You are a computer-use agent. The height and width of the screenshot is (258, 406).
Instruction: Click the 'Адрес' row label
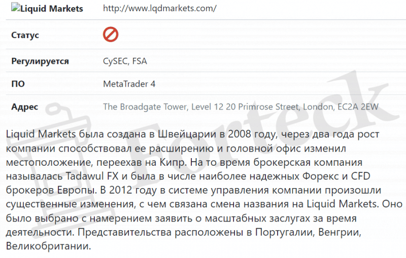[24, 107]
